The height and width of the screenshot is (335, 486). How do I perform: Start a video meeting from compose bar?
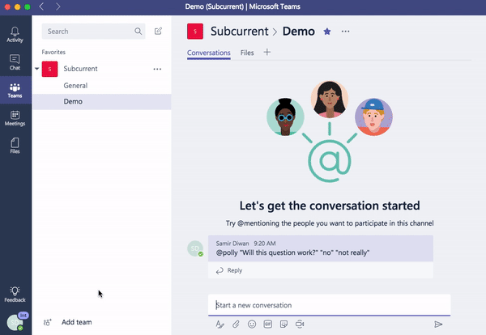[x=300, y=324]
